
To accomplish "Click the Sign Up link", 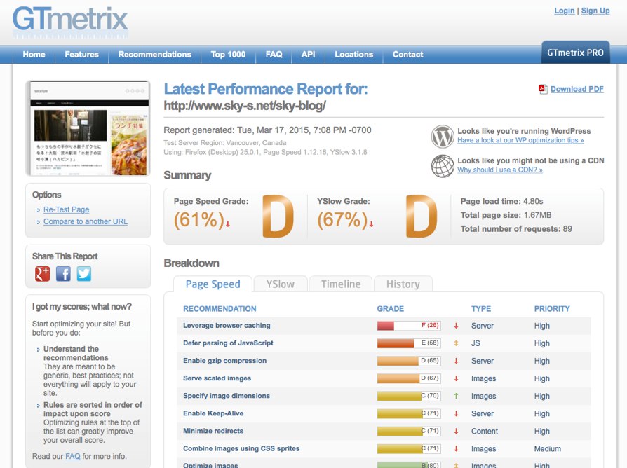I will (x=595, y=11).
